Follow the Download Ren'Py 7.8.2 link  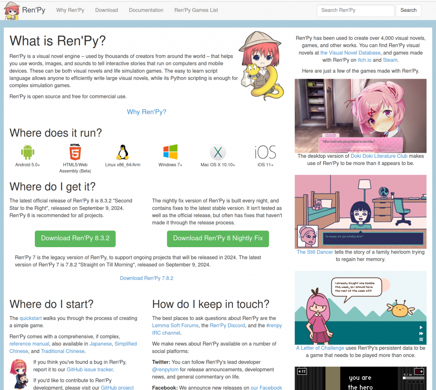[146, 278]
